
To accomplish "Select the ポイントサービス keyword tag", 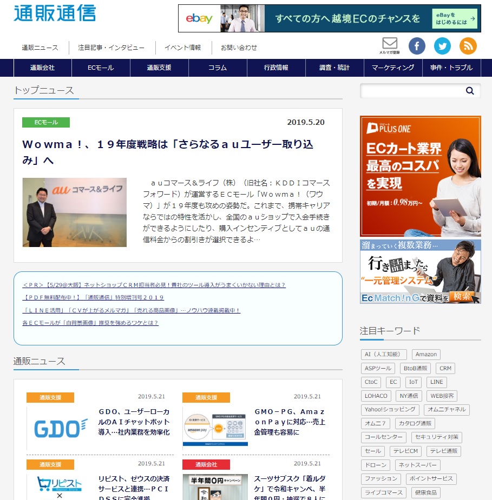I will [431, 478].
